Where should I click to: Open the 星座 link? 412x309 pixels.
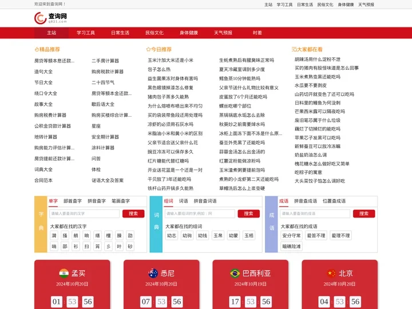click(96, 126)
